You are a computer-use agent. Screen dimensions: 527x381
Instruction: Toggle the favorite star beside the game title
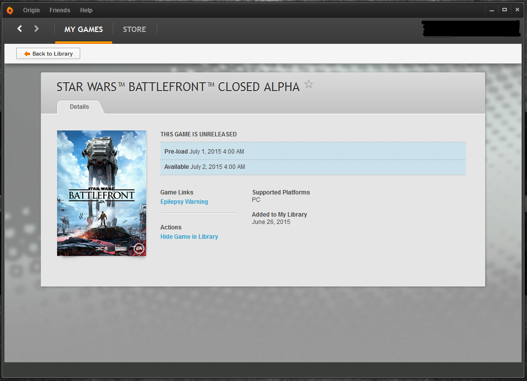coord(309,84)
